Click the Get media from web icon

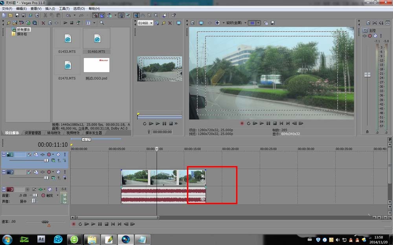(28, 23)
